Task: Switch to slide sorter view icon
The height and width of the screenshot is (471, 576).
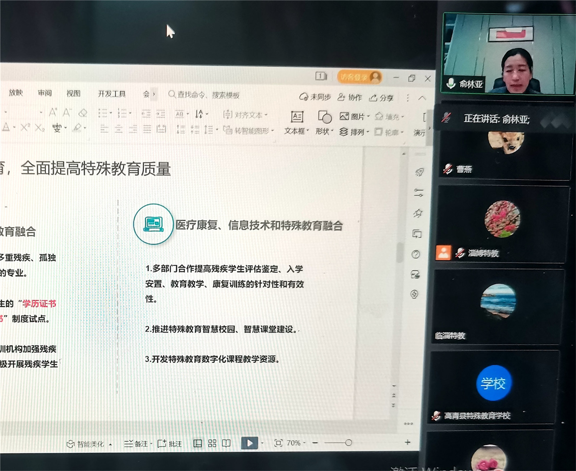Action: [x=212, y=443]
